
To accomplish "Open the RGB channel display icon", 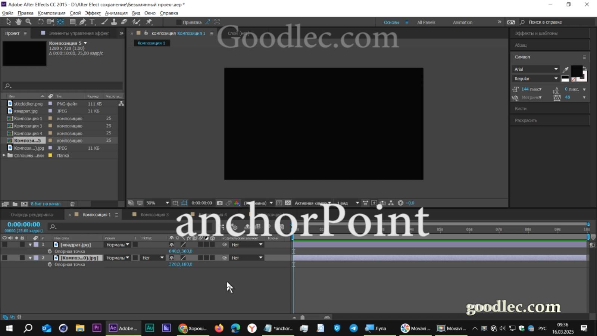I will [237, 203].
